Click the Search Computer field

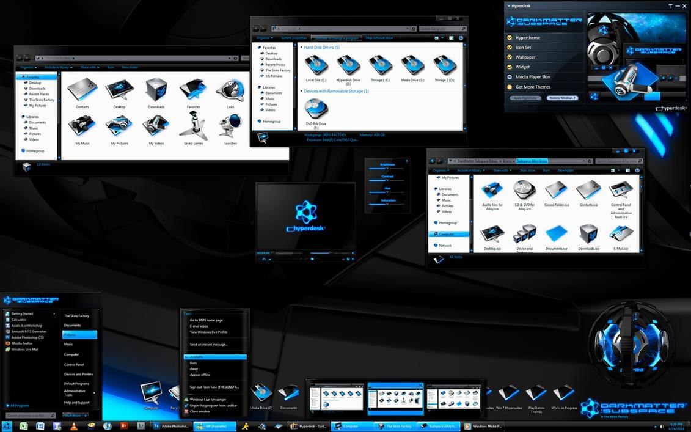coord(442,29)
